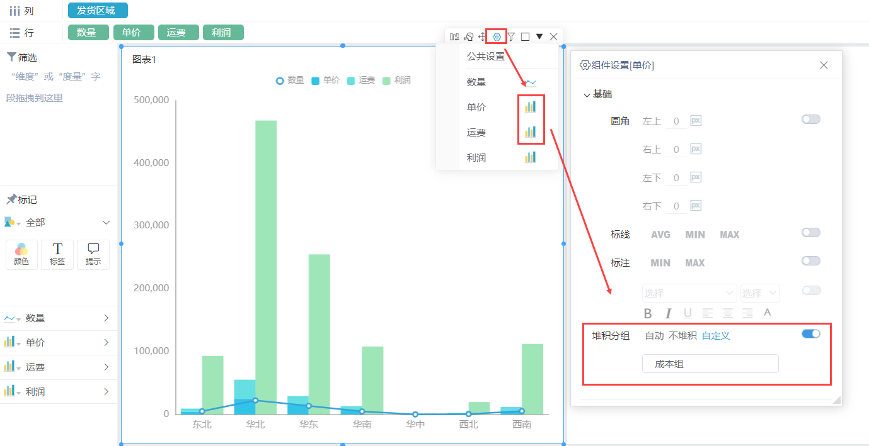869x446 pixels.
Task: Toggle the 标线 switch
Action: (x=810, y=233)
